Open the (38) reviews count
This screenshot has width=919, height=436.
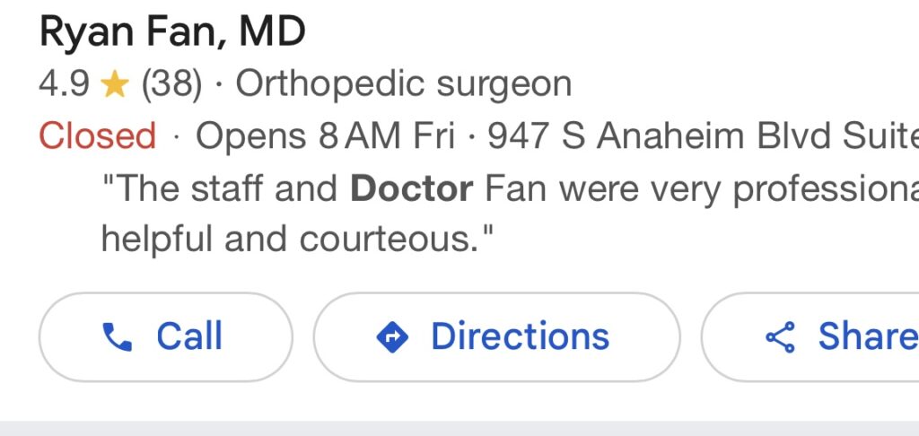(171, 84)
